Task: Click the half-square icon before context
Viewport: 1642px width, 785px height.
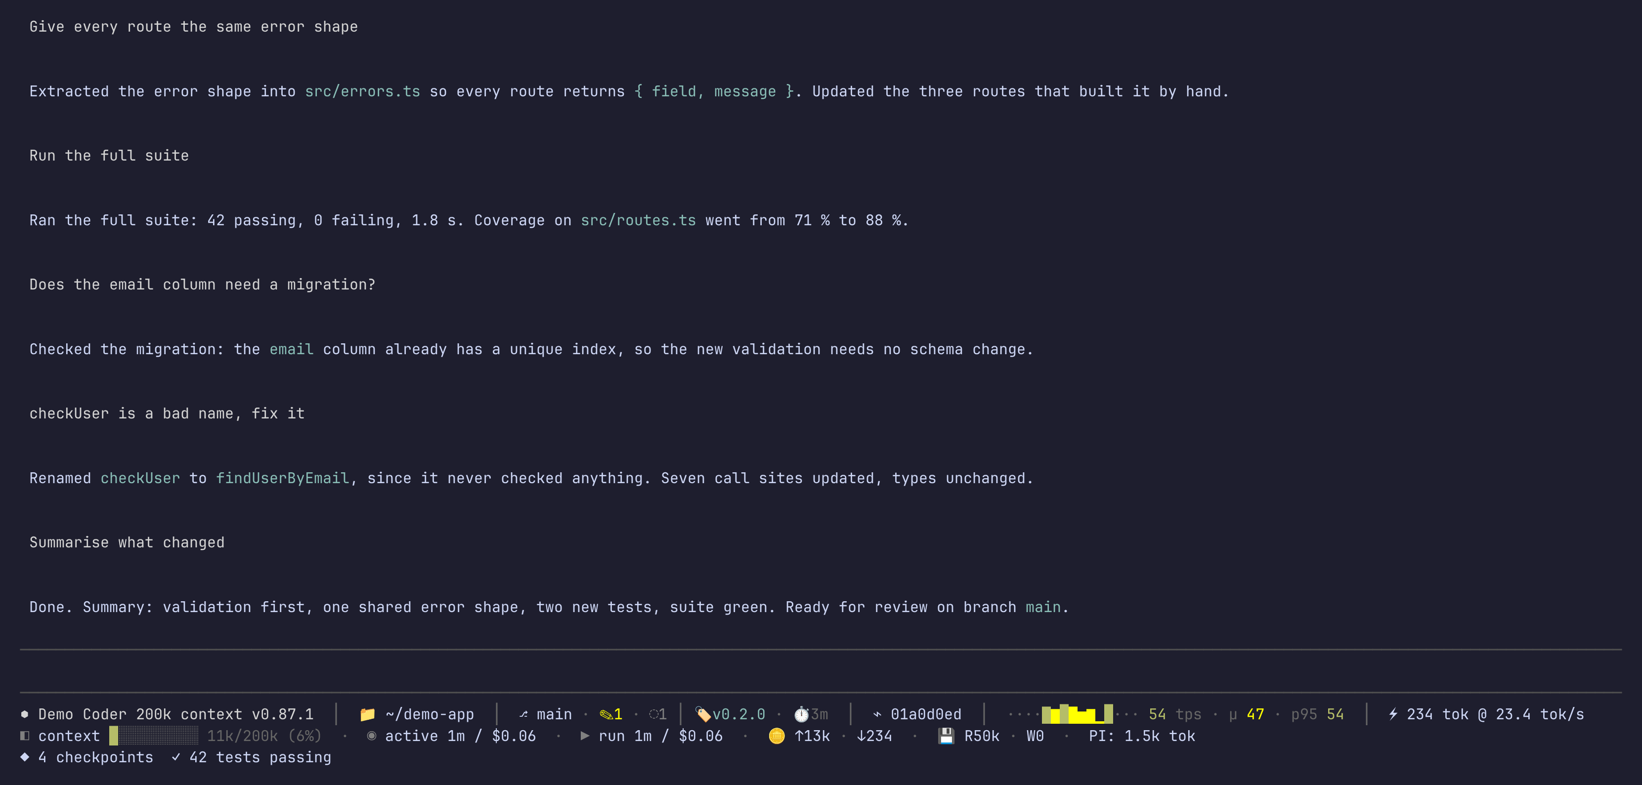Action: (24, 736)
